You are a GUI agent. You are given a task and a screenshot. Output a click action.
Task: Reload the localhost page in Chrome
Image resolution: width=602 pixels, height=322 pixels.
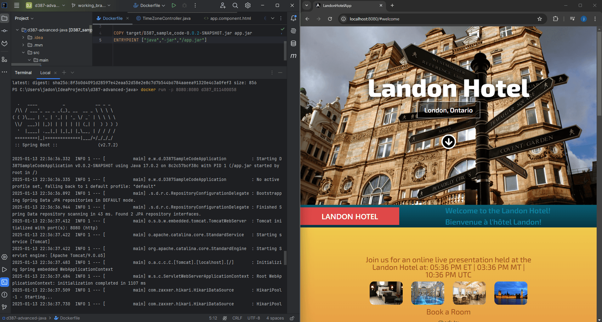tap(330, 19)
